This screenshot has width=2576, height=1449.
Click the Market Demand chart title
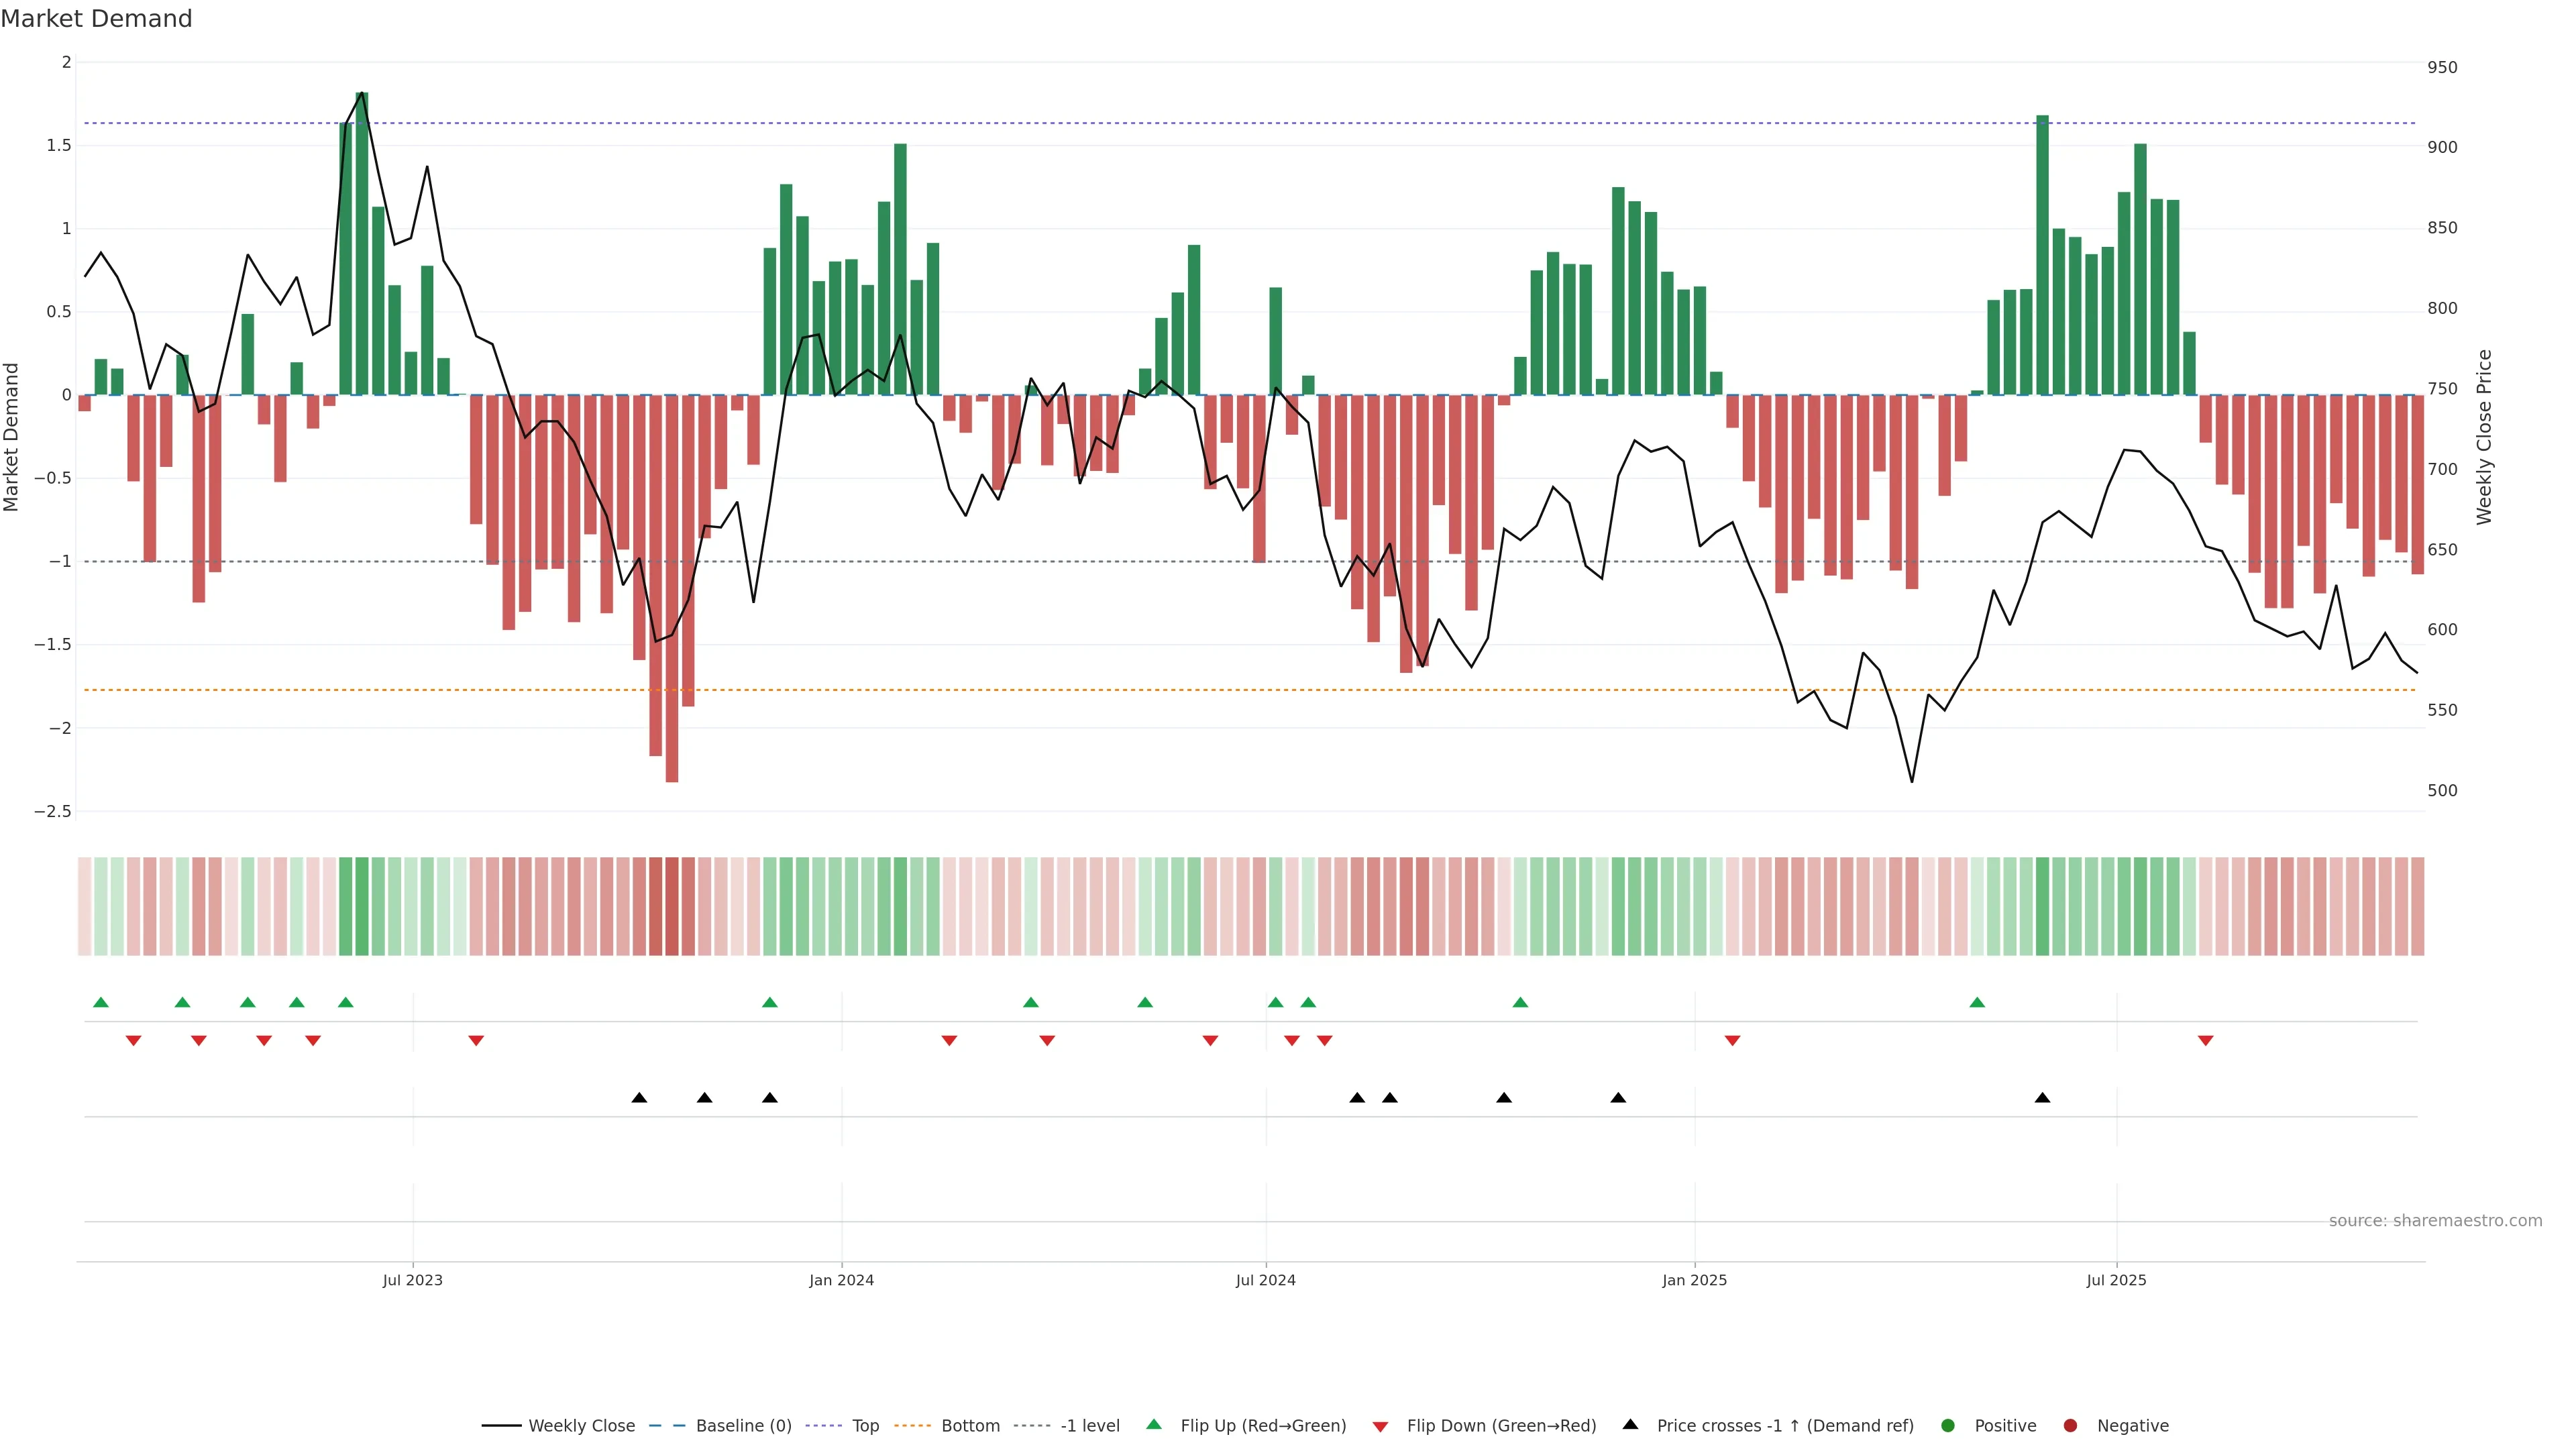tap(96, 19)
